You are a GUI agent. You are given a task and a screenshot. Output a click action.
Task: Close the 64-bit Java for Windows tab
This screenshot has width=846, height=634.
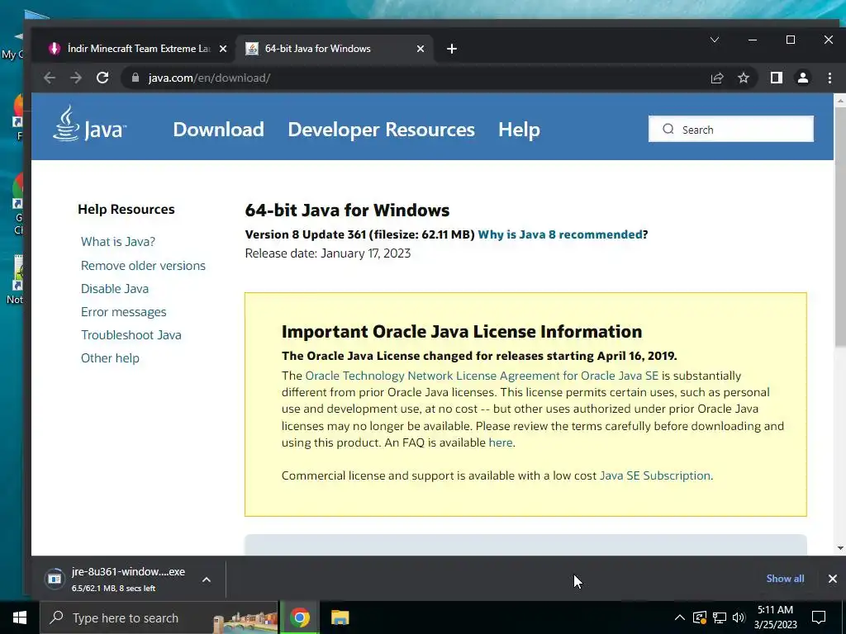point(421,49)
